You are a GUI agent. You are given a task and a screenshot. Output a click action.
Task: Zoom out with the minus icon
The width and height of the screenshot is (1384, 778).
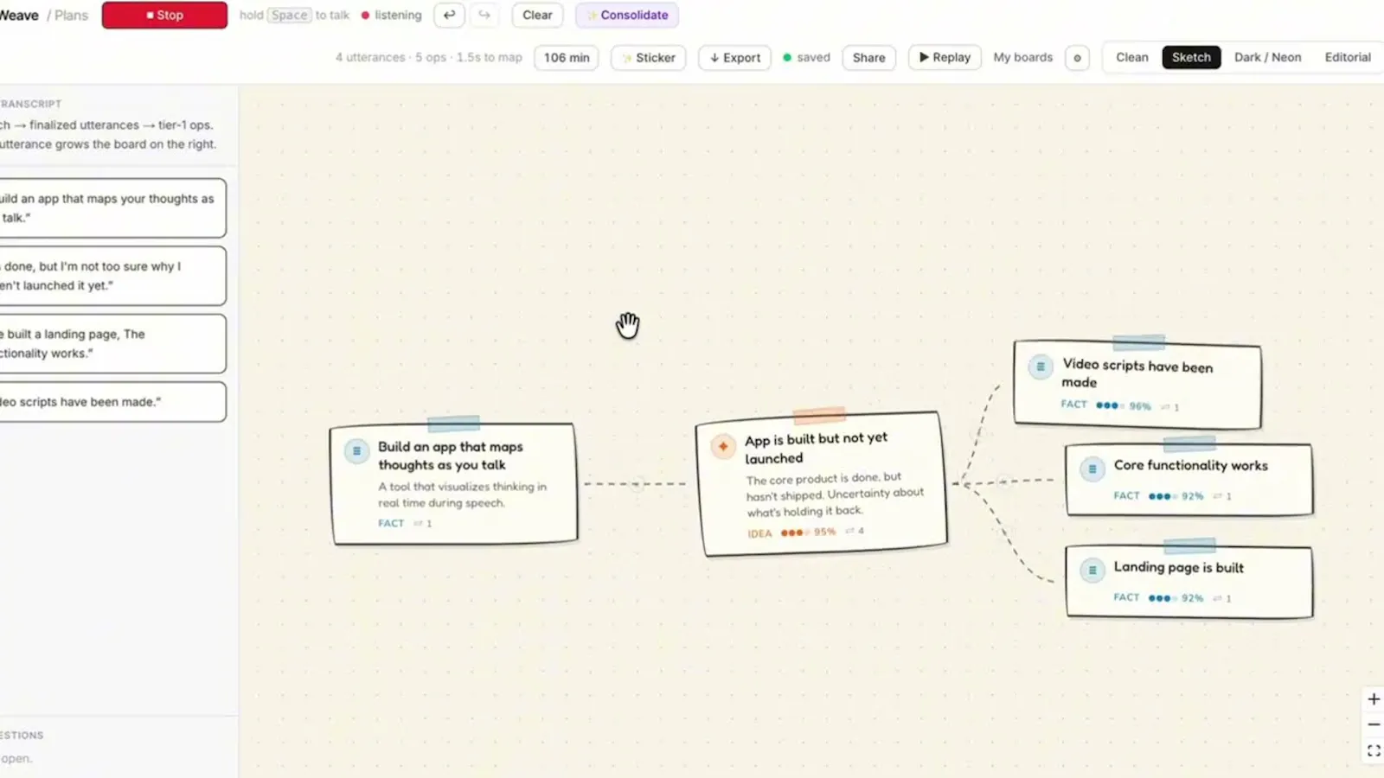click(x=1373, y=724)
